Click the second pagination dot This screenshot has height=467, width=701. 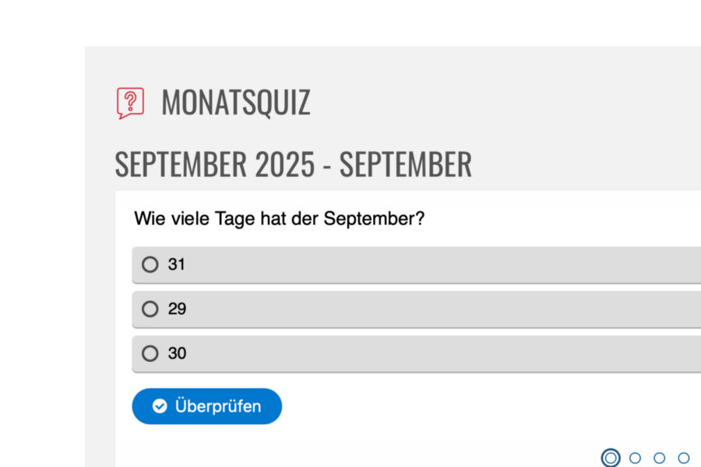click(635, 458)
